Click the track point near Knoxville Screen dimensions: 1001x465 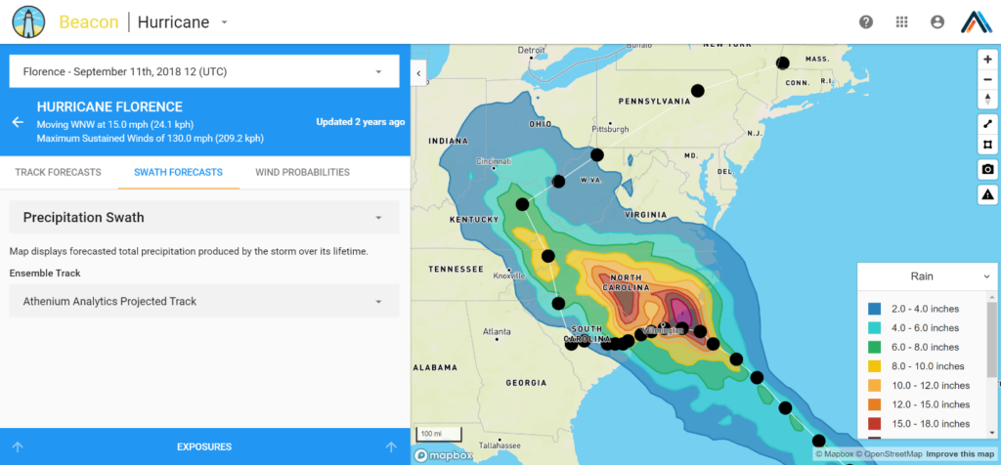point(547,256)
